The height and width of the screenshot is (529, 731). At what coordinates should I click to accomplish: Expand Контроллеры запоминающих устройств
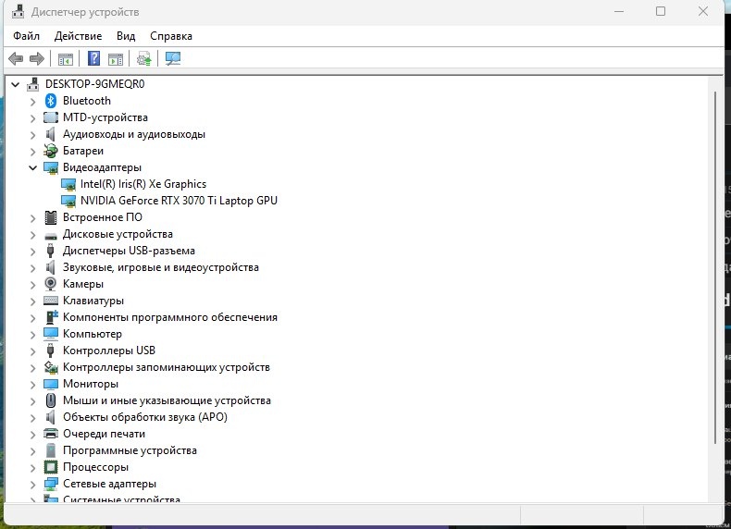[x=32, y=368]
